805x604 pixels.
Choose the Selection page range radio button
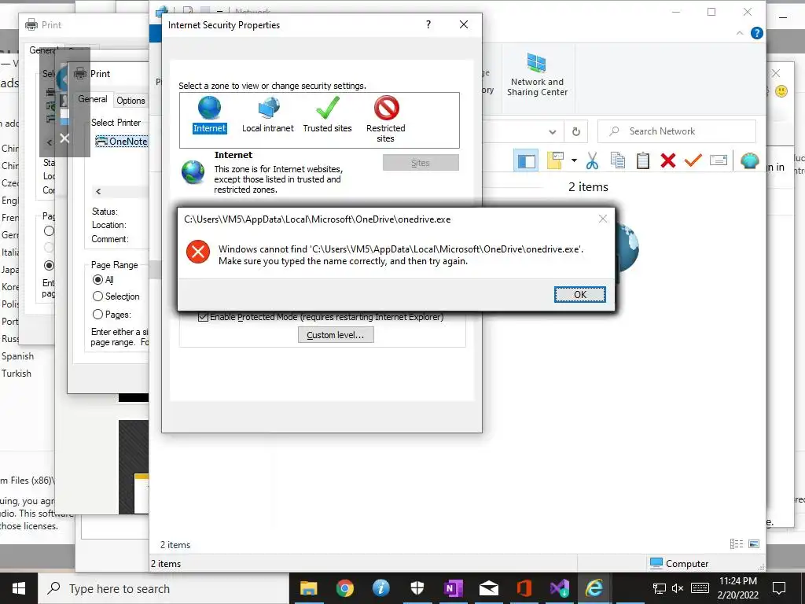tap(97, 296)
